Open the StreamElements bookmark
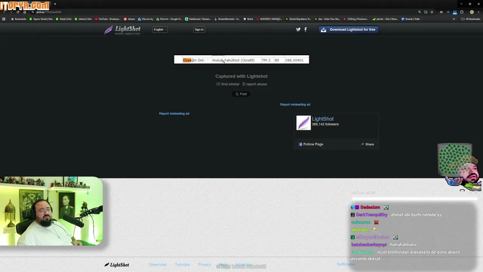483x272 pixels. pyautogui.click(x=227, y=19)
